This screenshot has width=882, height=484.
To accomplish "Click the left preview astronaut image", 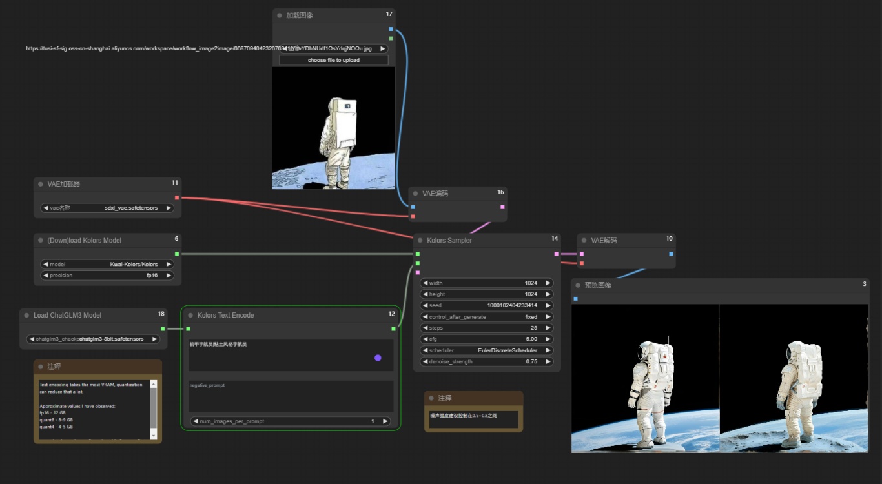I will (645, 378).
